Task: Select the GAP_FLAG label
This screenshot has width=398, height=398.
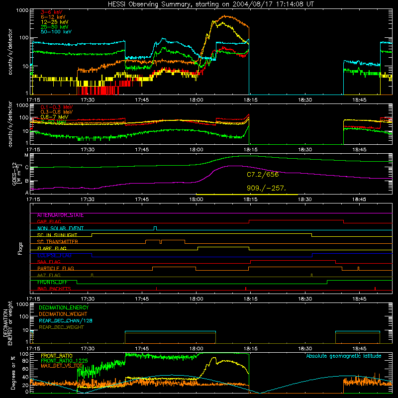Action: pos(49,221)
